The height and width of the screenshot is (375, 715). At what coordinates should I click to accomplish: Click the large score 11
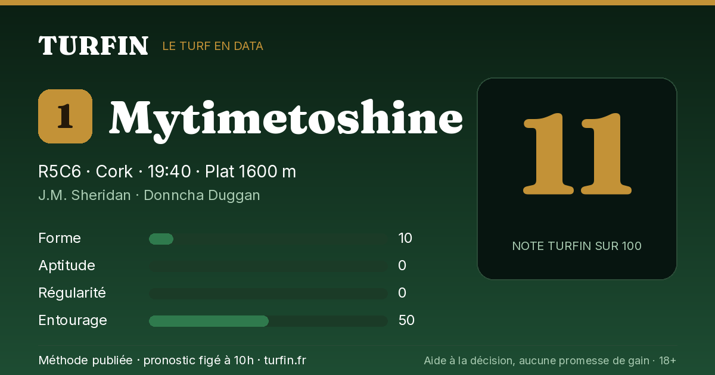click(577, 155)
